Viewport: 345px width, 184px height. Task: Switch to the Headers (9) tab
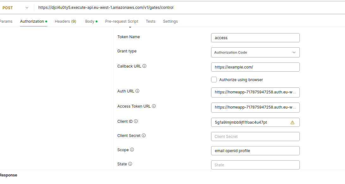click(x=65, y=21)
